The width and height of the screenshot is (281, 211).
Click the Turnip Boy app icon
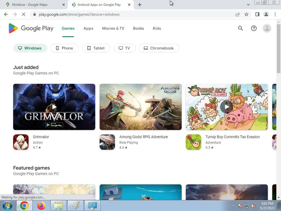click(x=193, y=142)
